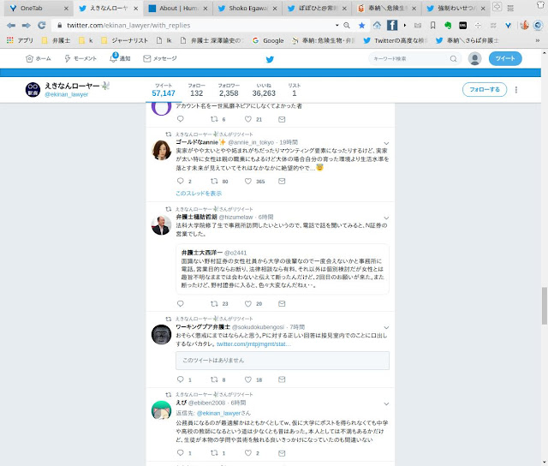Image resolution: width=548 pixels, height=466 pixels.
Task: Click the search magnifier in Twitter search
Action: click(x=453, y=59)
